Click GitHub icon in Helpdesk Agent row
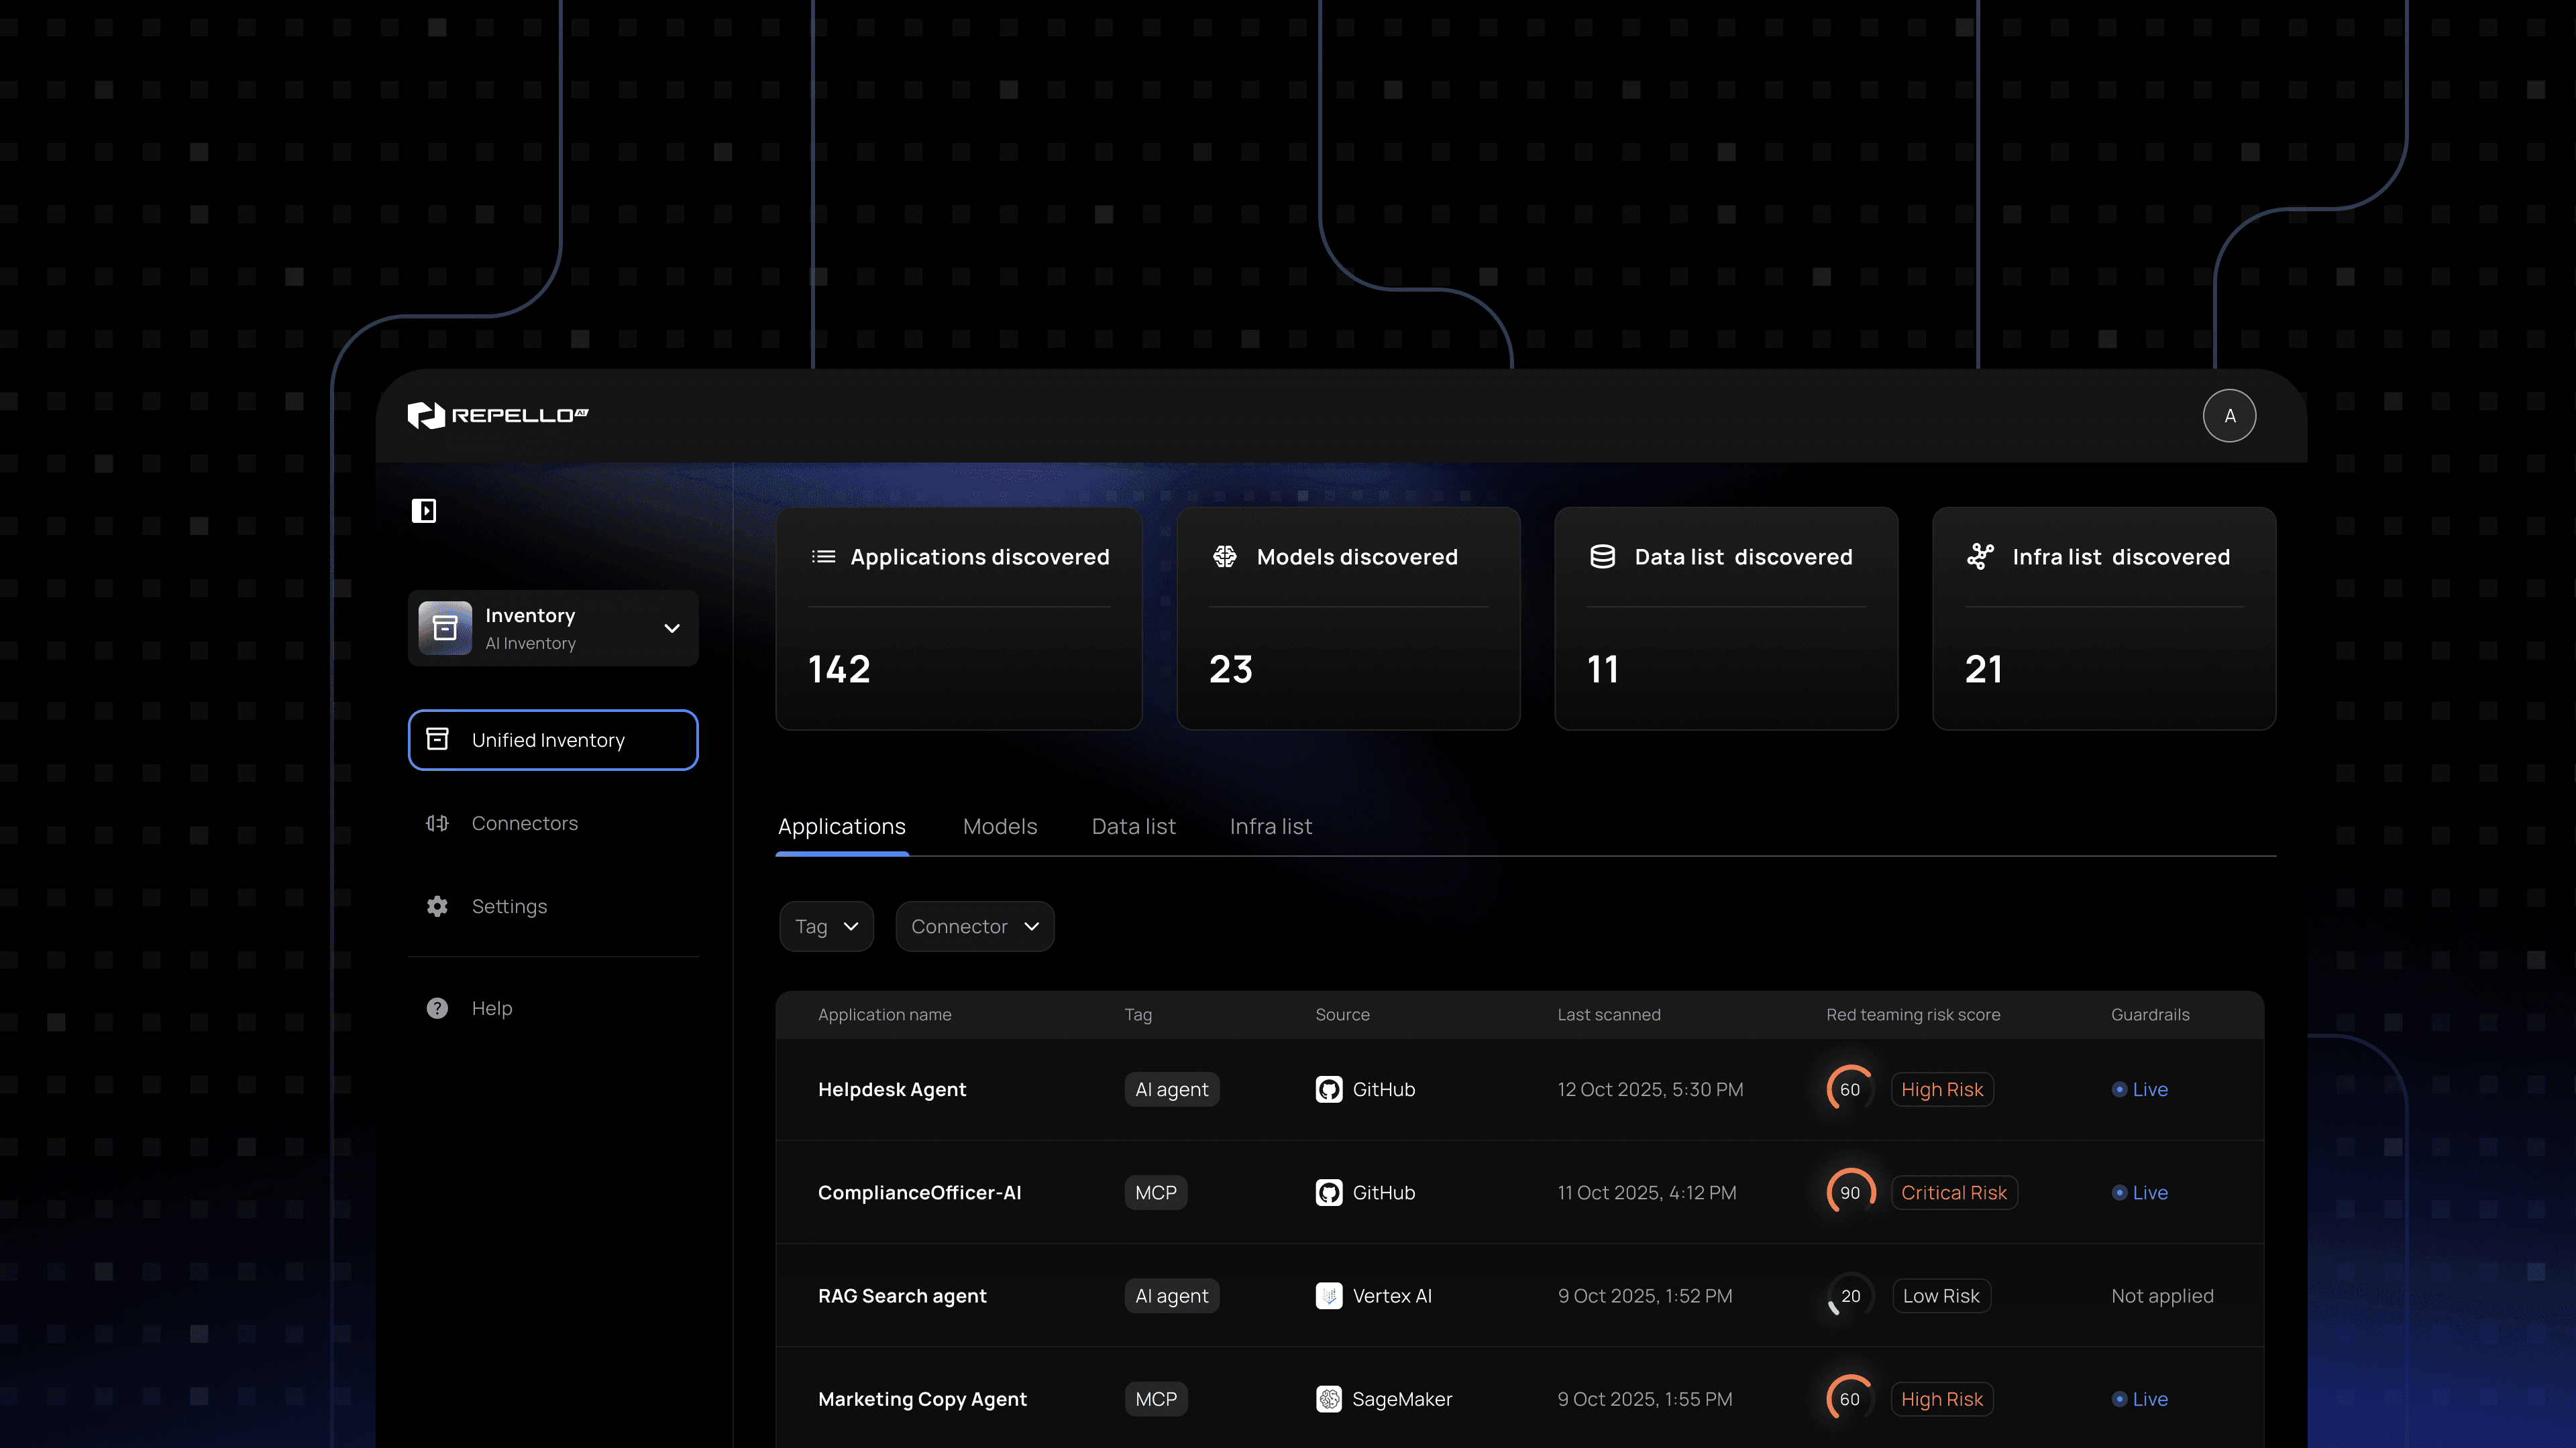 point(1329,1089)
